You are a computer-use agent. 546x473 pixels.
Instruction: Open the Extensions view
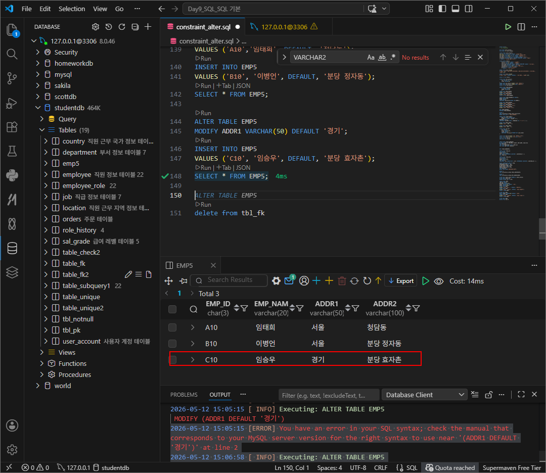(x=12, y=127)
